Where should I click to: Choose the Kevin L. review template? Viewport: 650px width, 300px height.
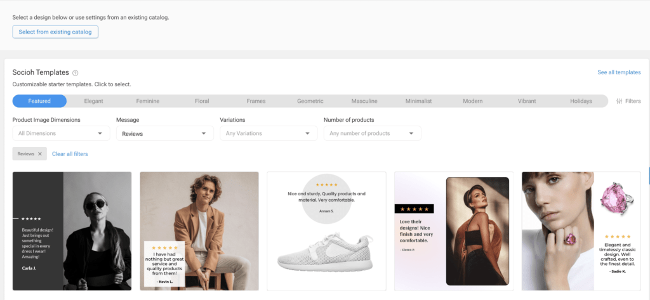199,231
